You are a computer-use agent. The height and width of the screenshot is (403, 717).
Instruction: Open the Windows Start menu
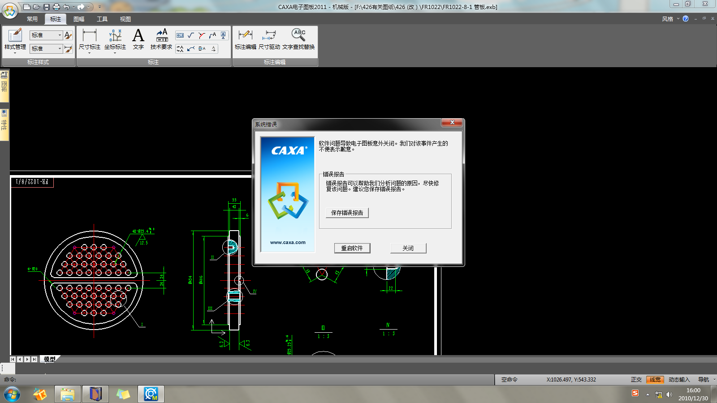(12, 394)
